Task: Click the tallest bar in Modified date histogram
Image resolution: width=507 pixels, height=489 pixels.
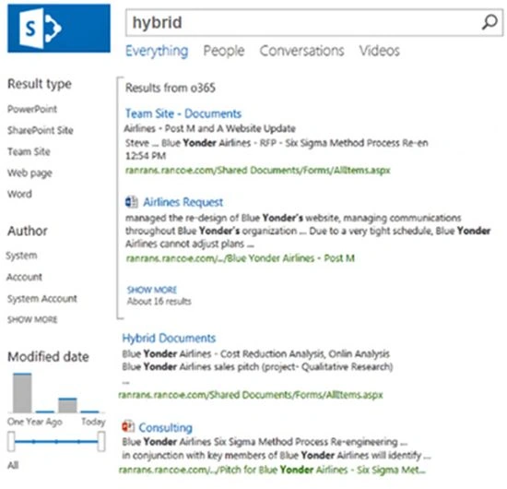Action: (22, 393)
